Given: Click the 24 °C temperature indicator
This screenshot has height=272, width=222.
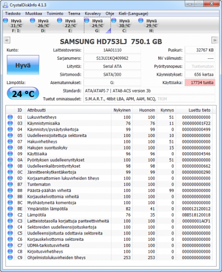Looking at the screenshot, I should point(23,93).
